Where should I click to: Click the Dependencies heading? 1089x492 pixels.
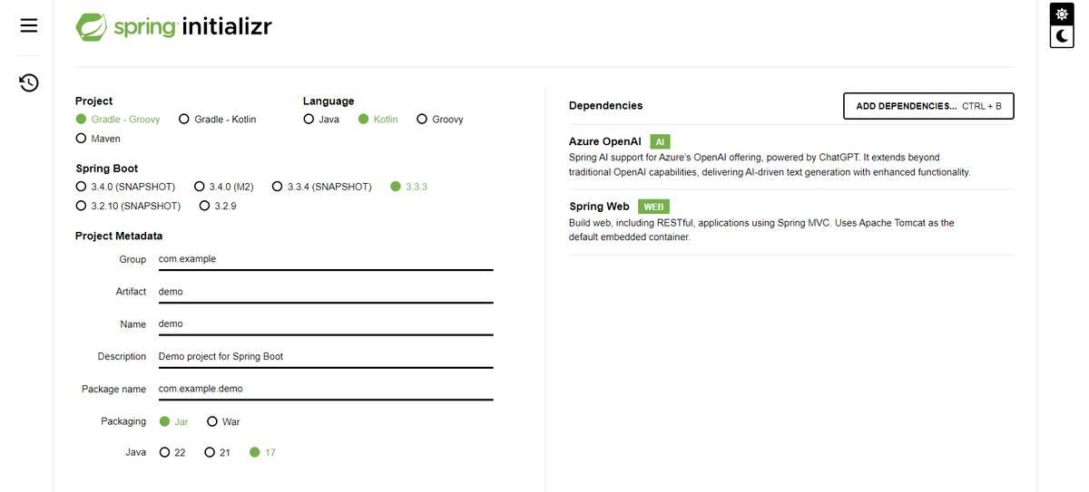(x=605, y=106)
